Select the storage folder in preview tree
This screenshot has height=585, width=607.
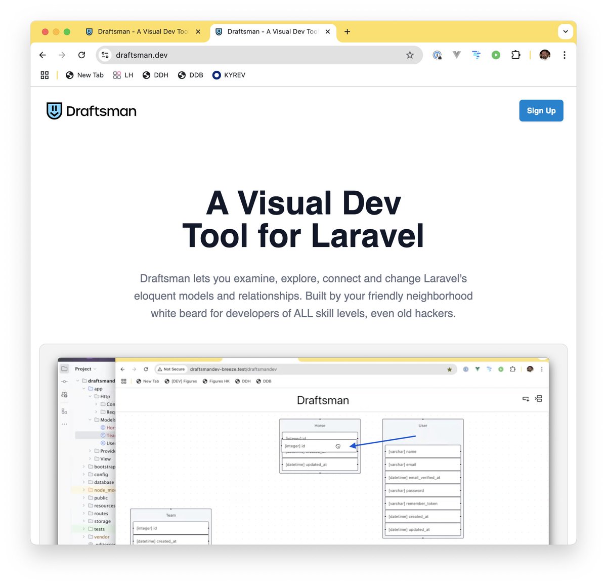coord(99,521)
